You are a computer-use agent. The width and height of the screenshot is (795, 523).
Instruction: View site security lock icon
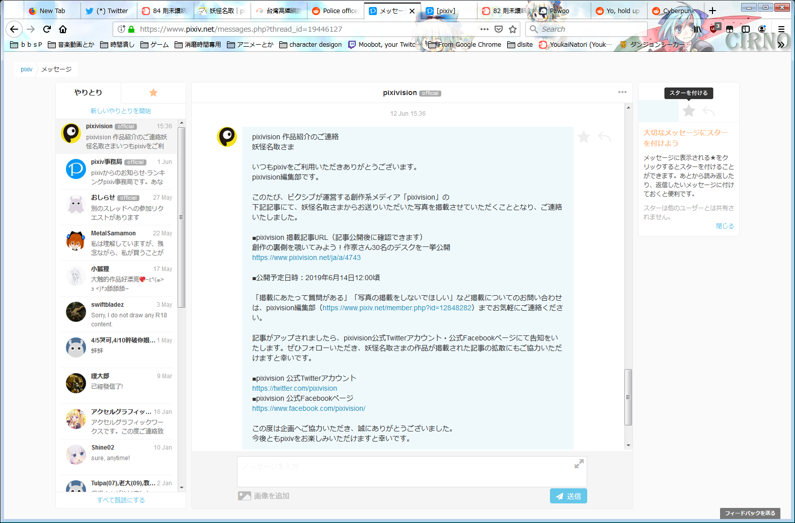click(x=131, y=29)
